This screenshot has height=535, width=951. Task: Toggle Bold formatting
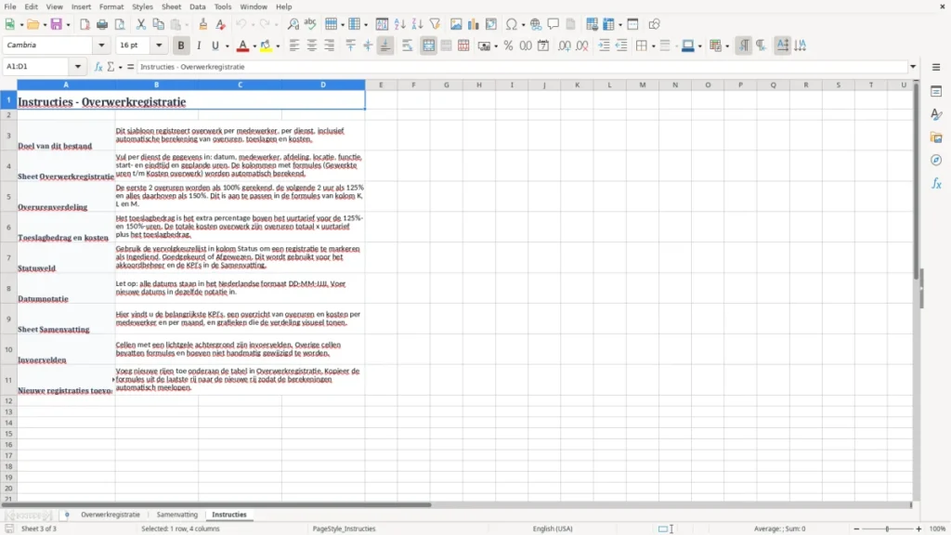click(181, 46)
